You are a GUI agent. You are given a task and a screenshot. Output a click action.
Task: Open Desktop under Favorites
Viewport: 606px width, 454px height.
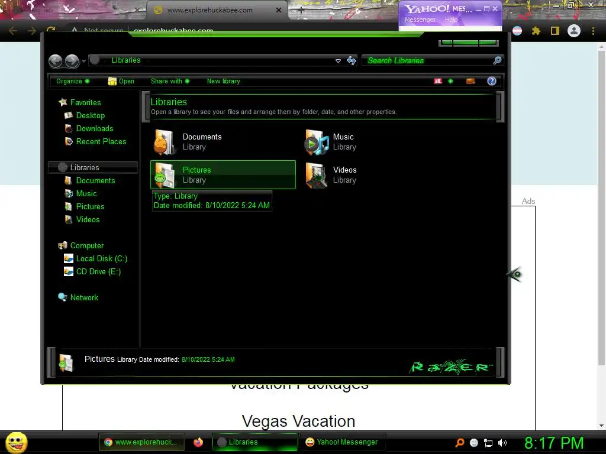coord(91,115)
